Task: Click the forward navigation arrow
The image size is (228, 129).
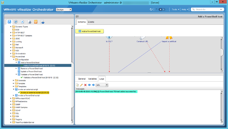Action: click(164, 9)
